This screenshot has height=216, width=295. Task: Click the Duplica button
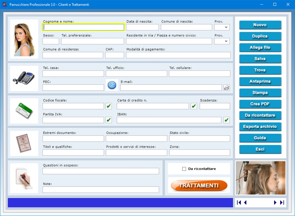tap(260, 36)
